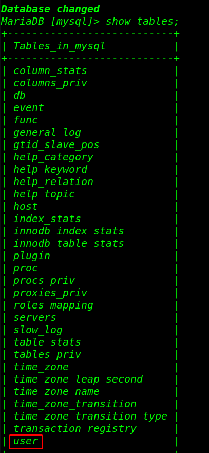The image size is (209, 453).
Task: Click the proxies_priv table name
Action: [50, 293]
